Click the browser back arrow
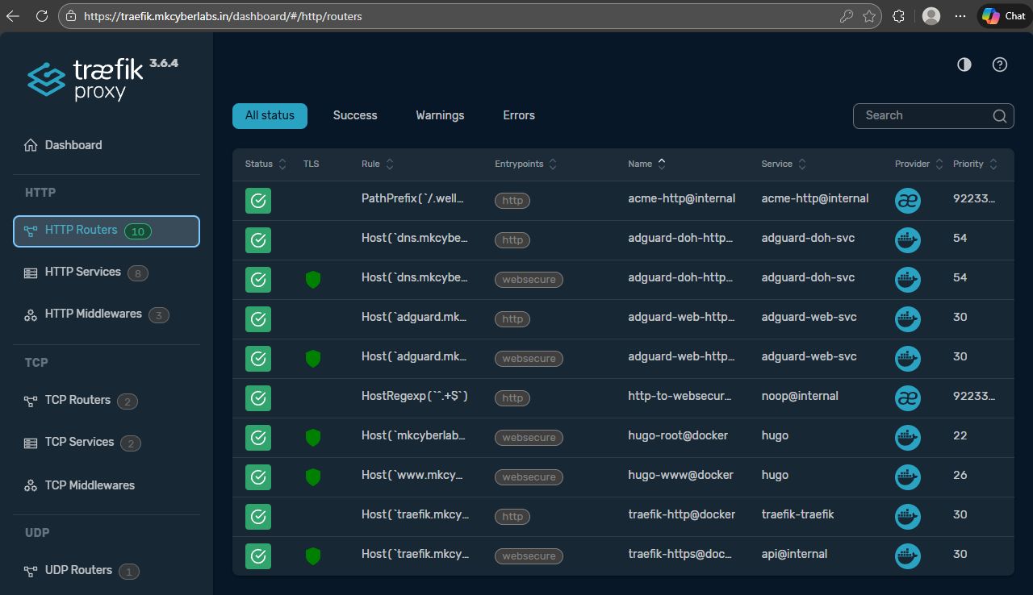 [x=13, y=15]
